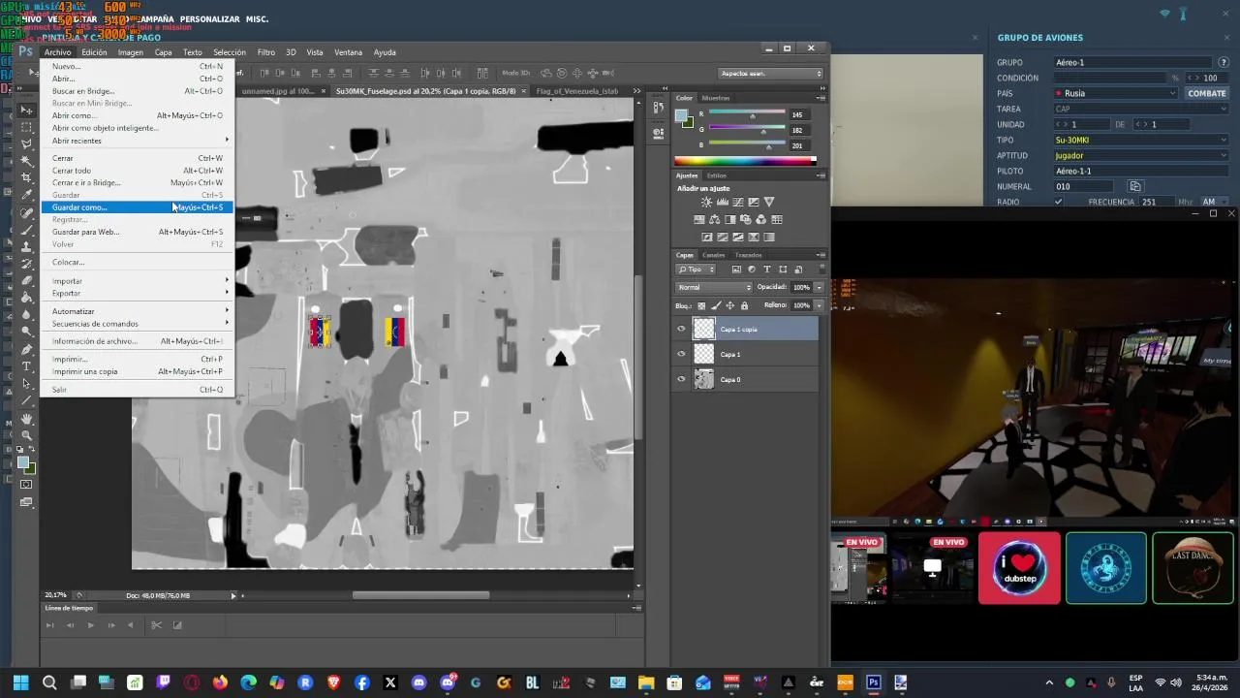This screenshot has width=1240, height=698.
Task: Choose Guardar como... from Archivo menu
Action: point(137,207)
